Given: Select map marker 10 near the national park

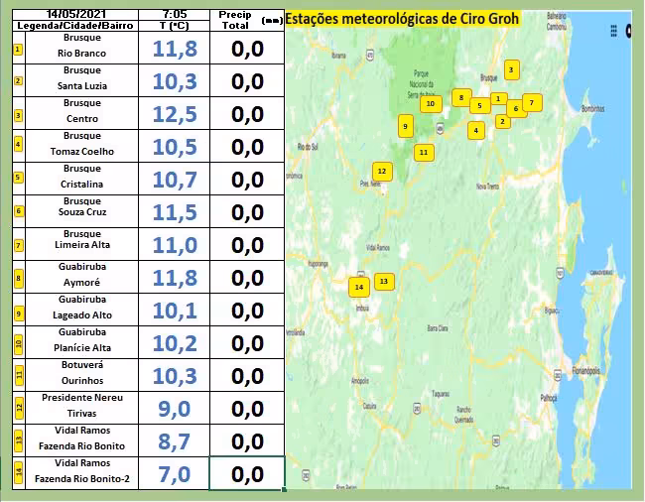Looking at the screenshot, I should coord(430,103).
